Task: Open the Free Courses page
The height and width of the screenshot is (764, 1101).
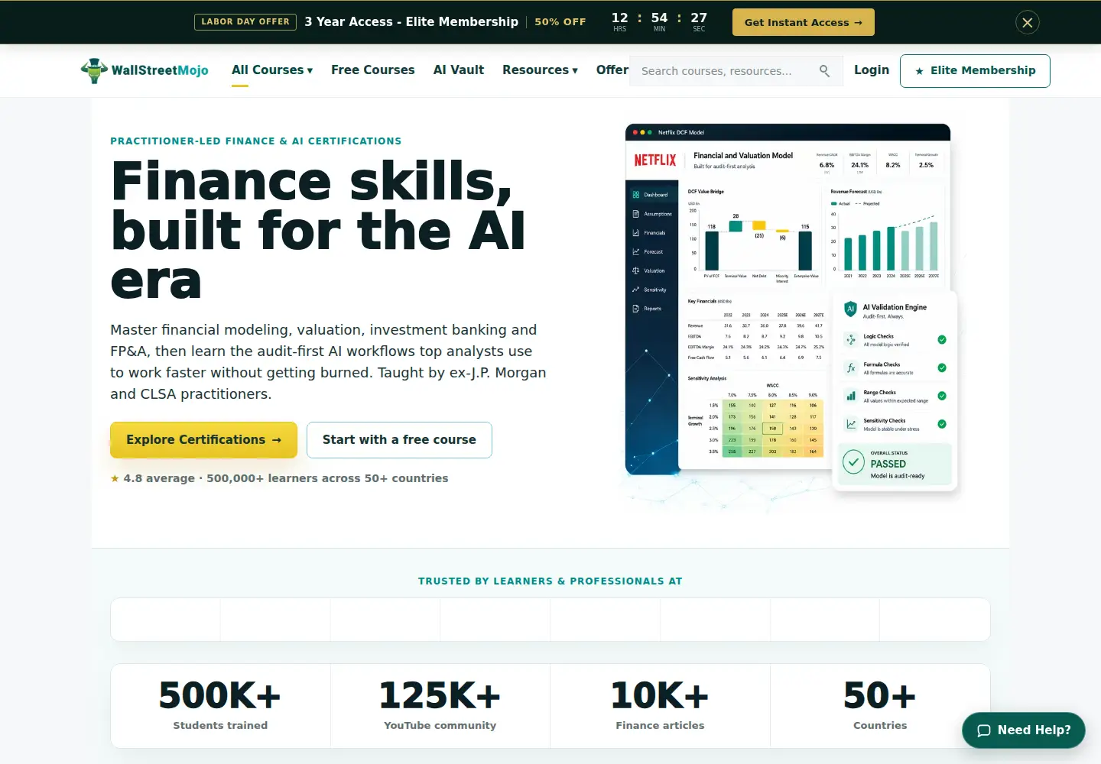Action: point(373,70)
